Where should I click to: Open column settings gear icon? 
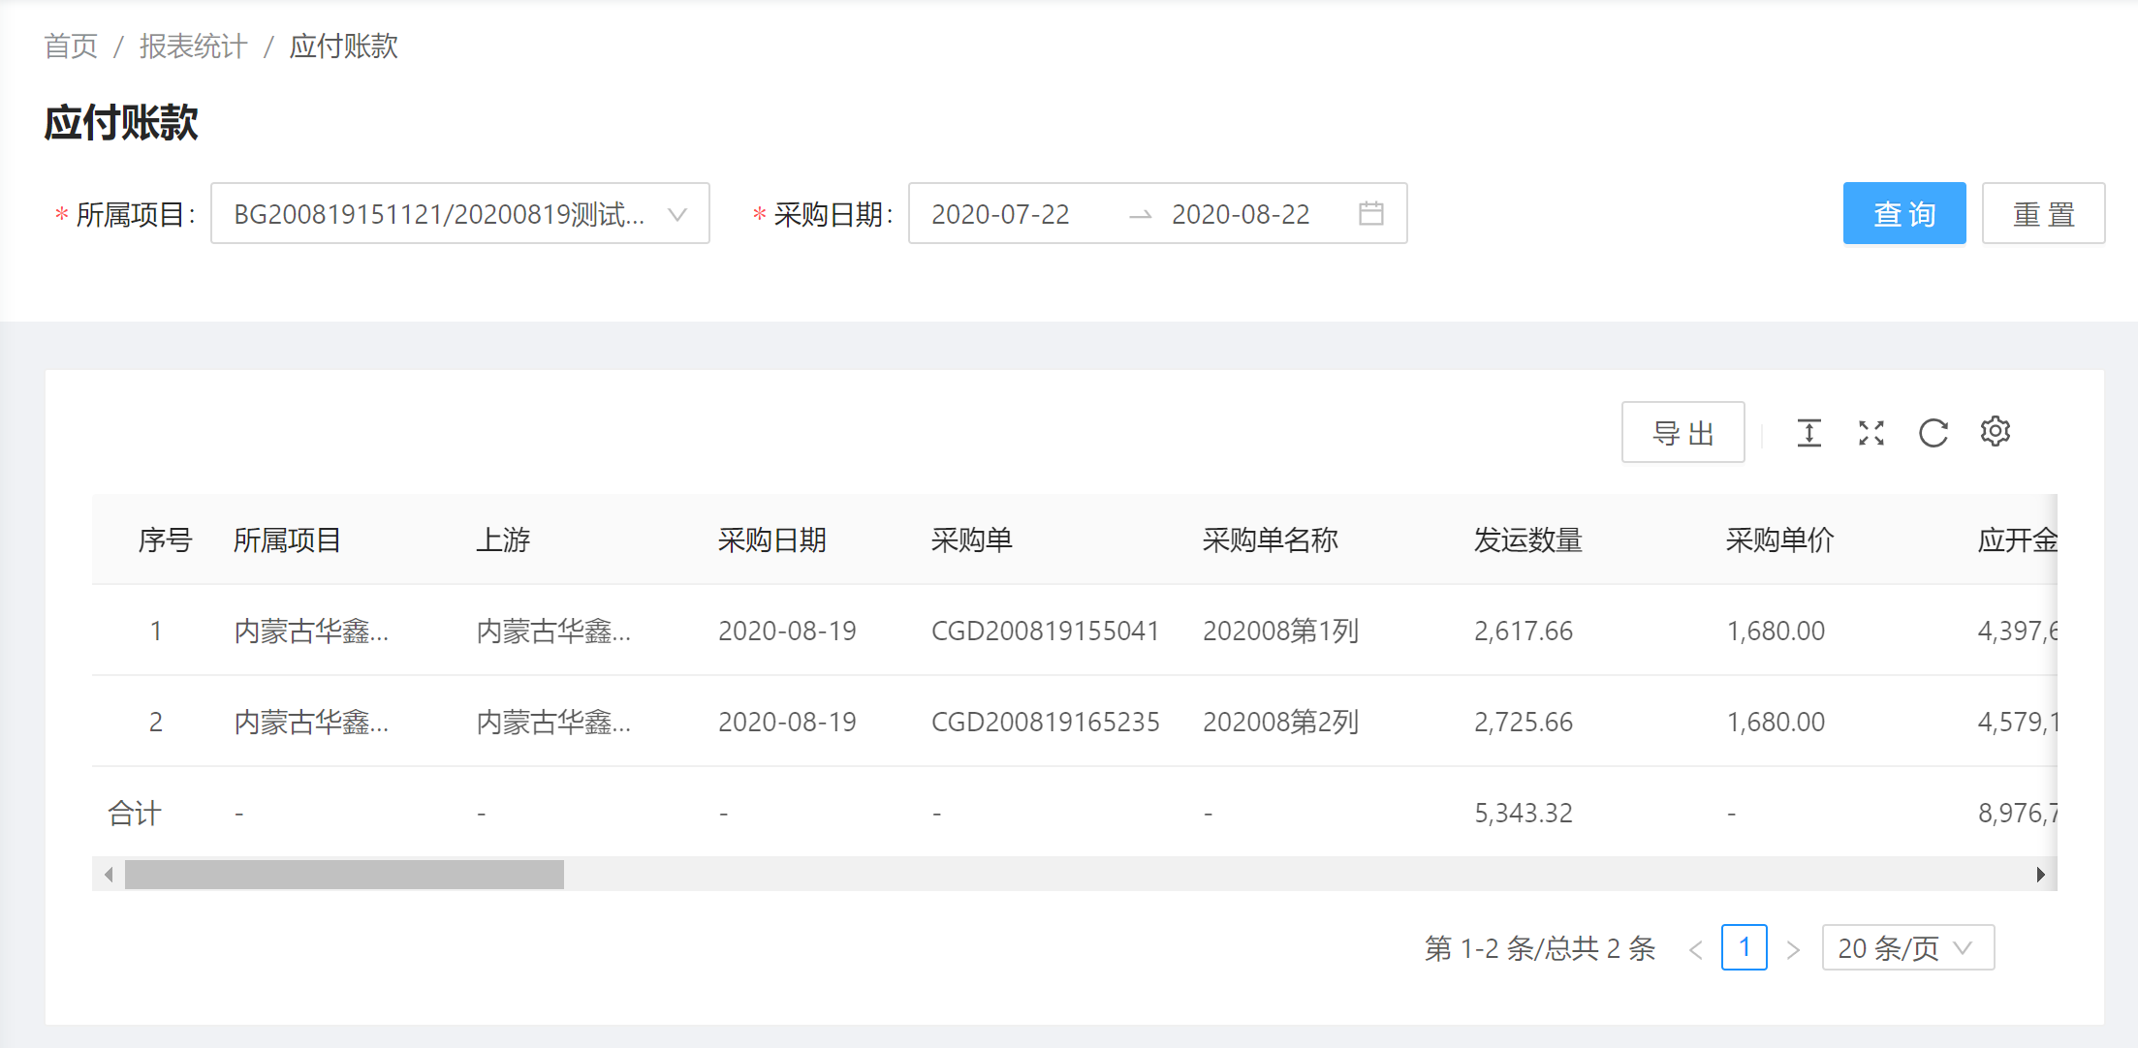(1995, 431)
